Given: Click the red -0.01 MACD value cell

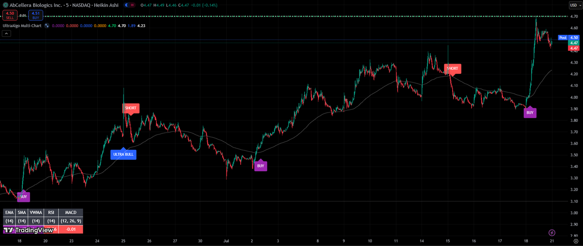Looking at the screenshot, I should tap(71, 230).
